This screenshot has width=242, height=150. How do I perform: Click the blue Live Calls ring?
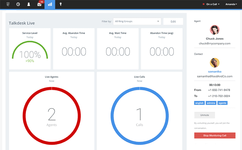coord(140,116)
